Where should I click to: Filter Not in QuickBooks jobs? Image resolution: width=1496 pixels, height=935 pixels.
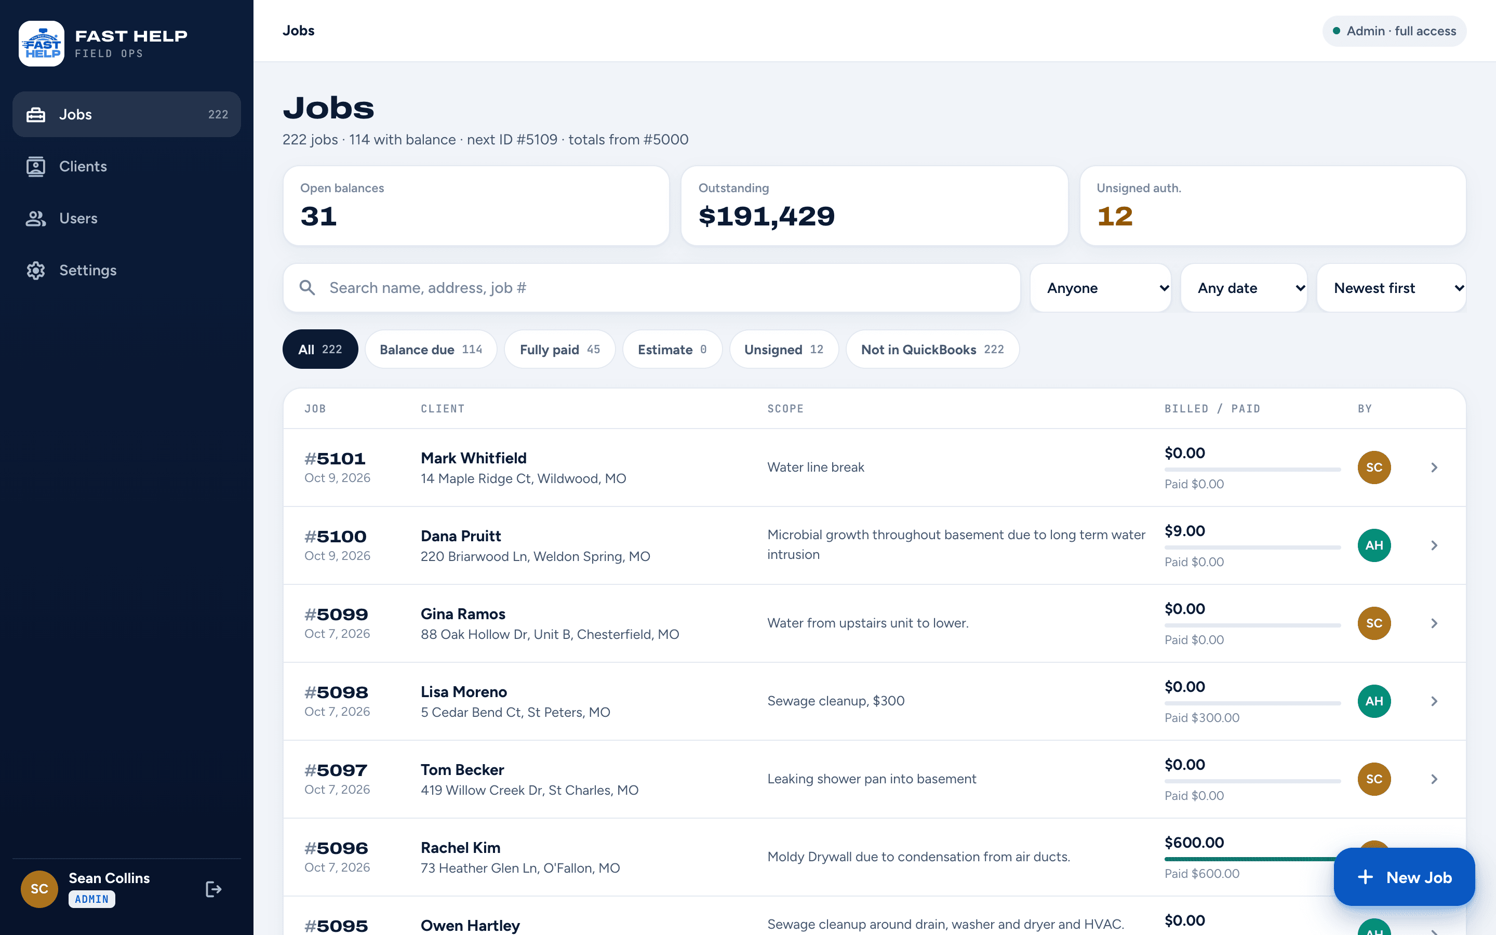coord(932,350)
